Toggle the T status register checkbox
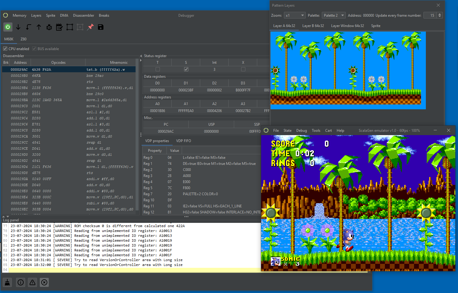 click(x=158, y=69)
